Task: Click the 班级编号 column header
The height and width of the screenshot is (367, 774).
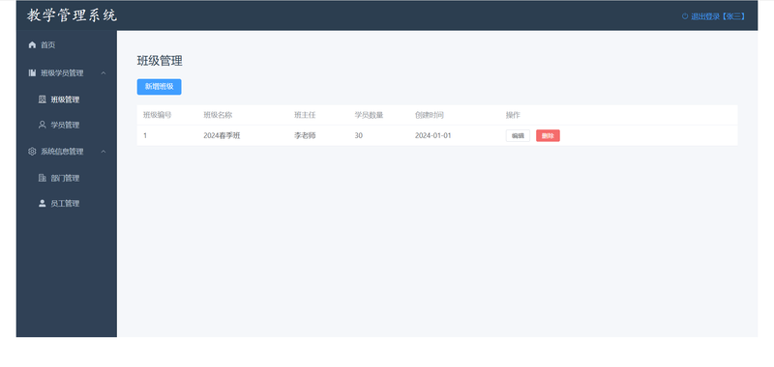Action: click(158, 115)
